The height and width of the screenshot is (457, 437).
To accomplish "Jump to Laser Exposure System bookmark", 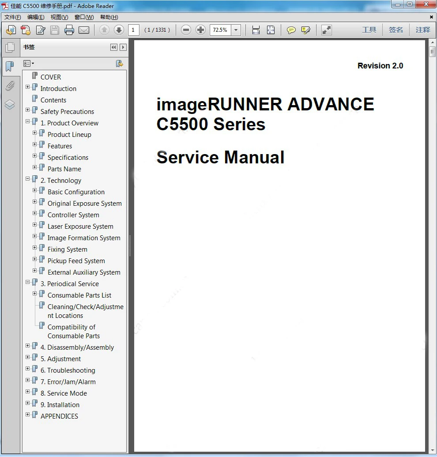I will click(x=80, y=227).
